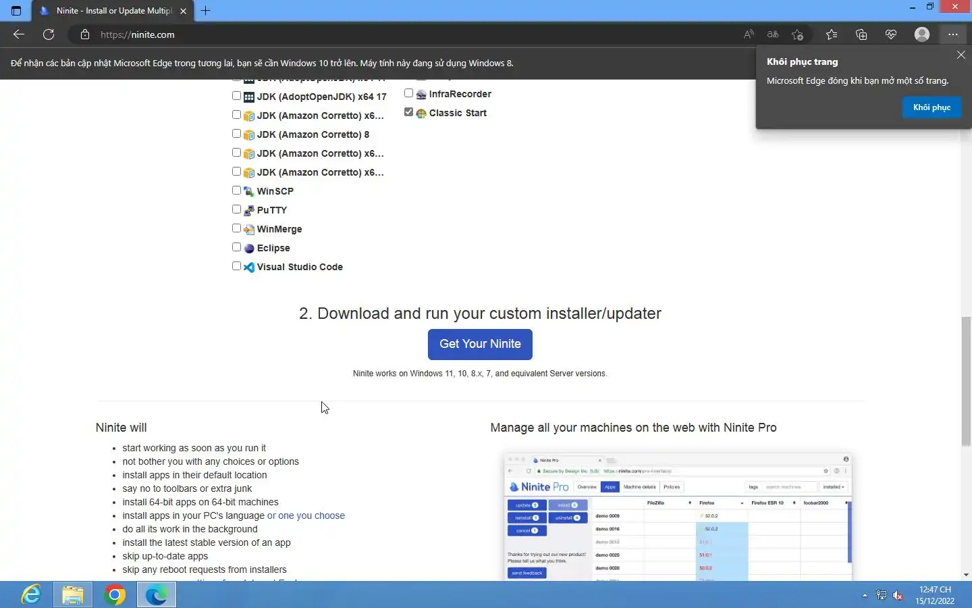Click the PuTTY app icon
Image resolution: width=972 pixels, height=608 pixels.
249,210
